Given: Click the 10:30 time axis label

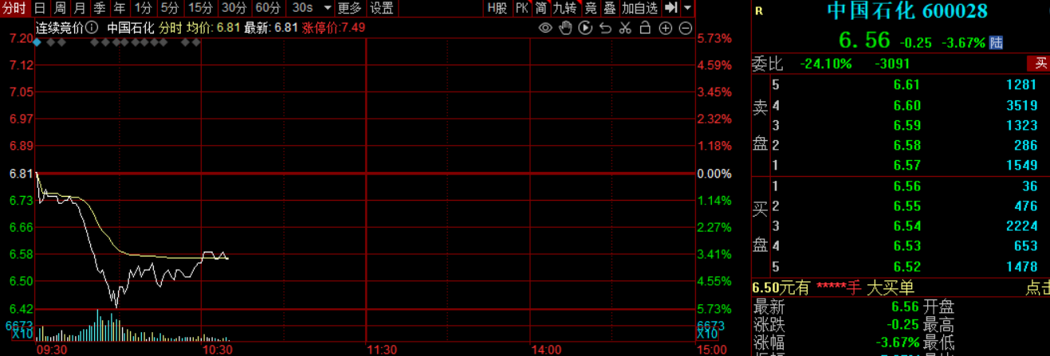Looking at the screenshot, I should tap(218, 350).
